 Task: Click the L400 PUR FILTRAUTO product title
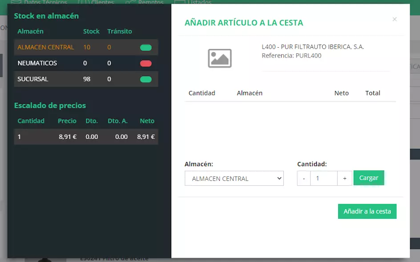pos(313,47)
